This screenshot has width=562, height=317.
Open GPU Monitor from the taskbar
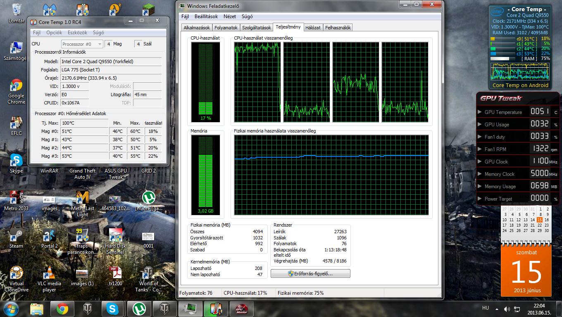(x=242, y=308)
